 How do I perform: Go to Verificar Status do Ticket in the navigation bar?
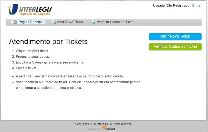[113, 22]
